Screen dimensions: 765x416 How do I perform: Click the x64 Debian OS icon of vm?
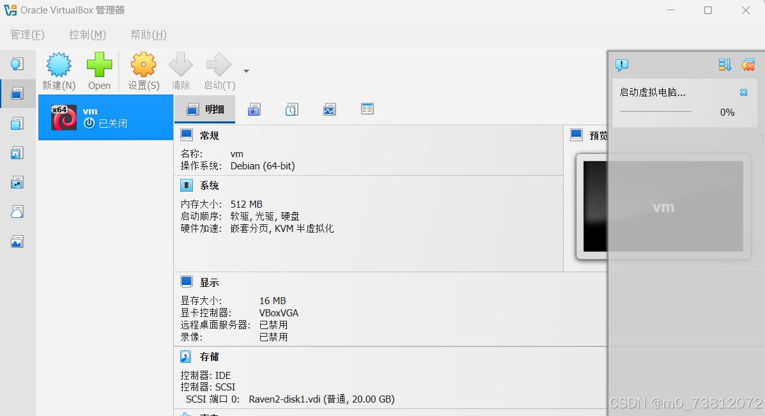[64, 118]
